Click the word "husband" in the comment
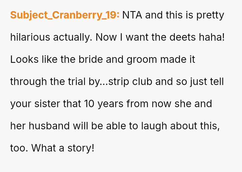 coord(49,126)
